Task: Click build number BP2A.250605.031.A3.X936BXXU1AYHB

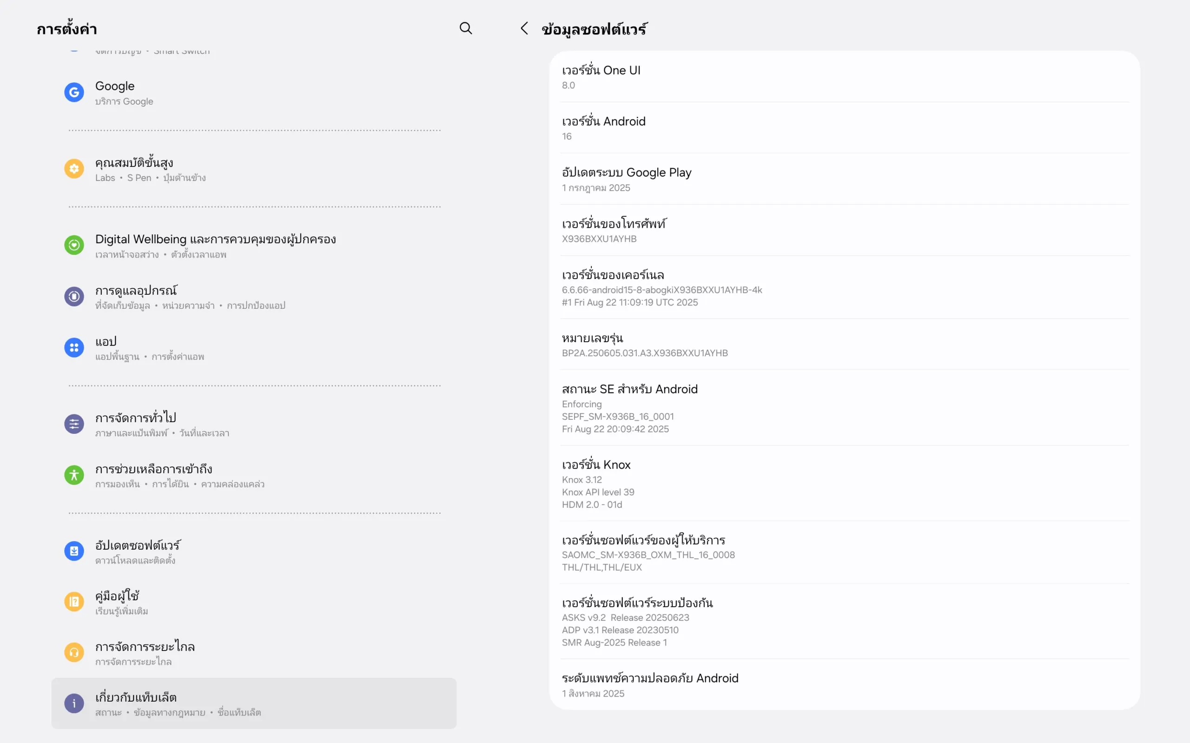Action: click(645, 353)
